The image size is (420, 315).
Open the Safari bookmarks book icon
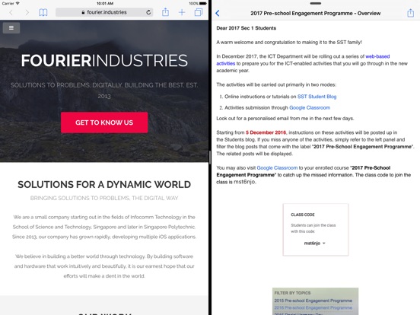43,12
